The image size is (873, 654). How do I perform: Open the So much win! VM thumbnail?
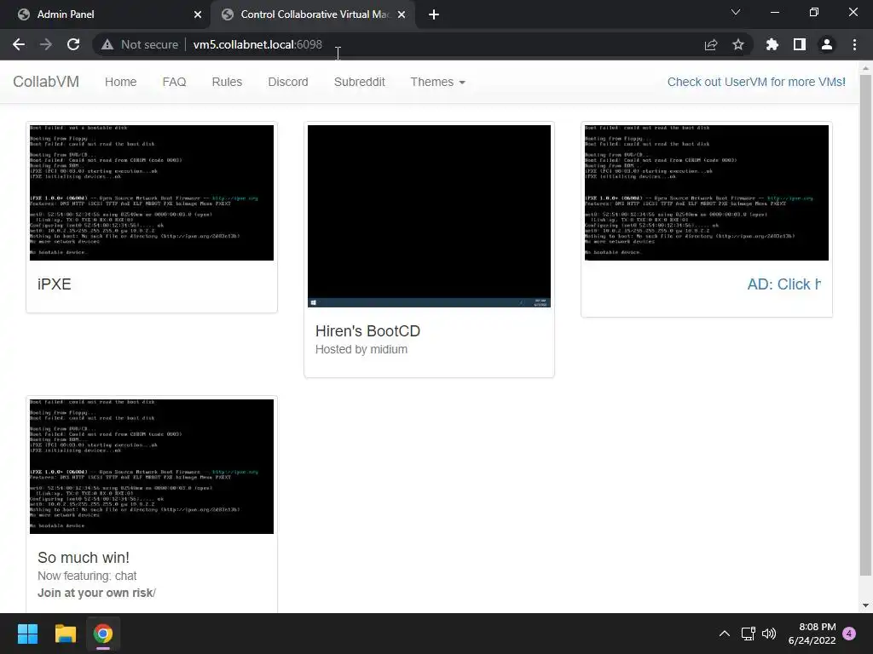[x=152, y=466]
